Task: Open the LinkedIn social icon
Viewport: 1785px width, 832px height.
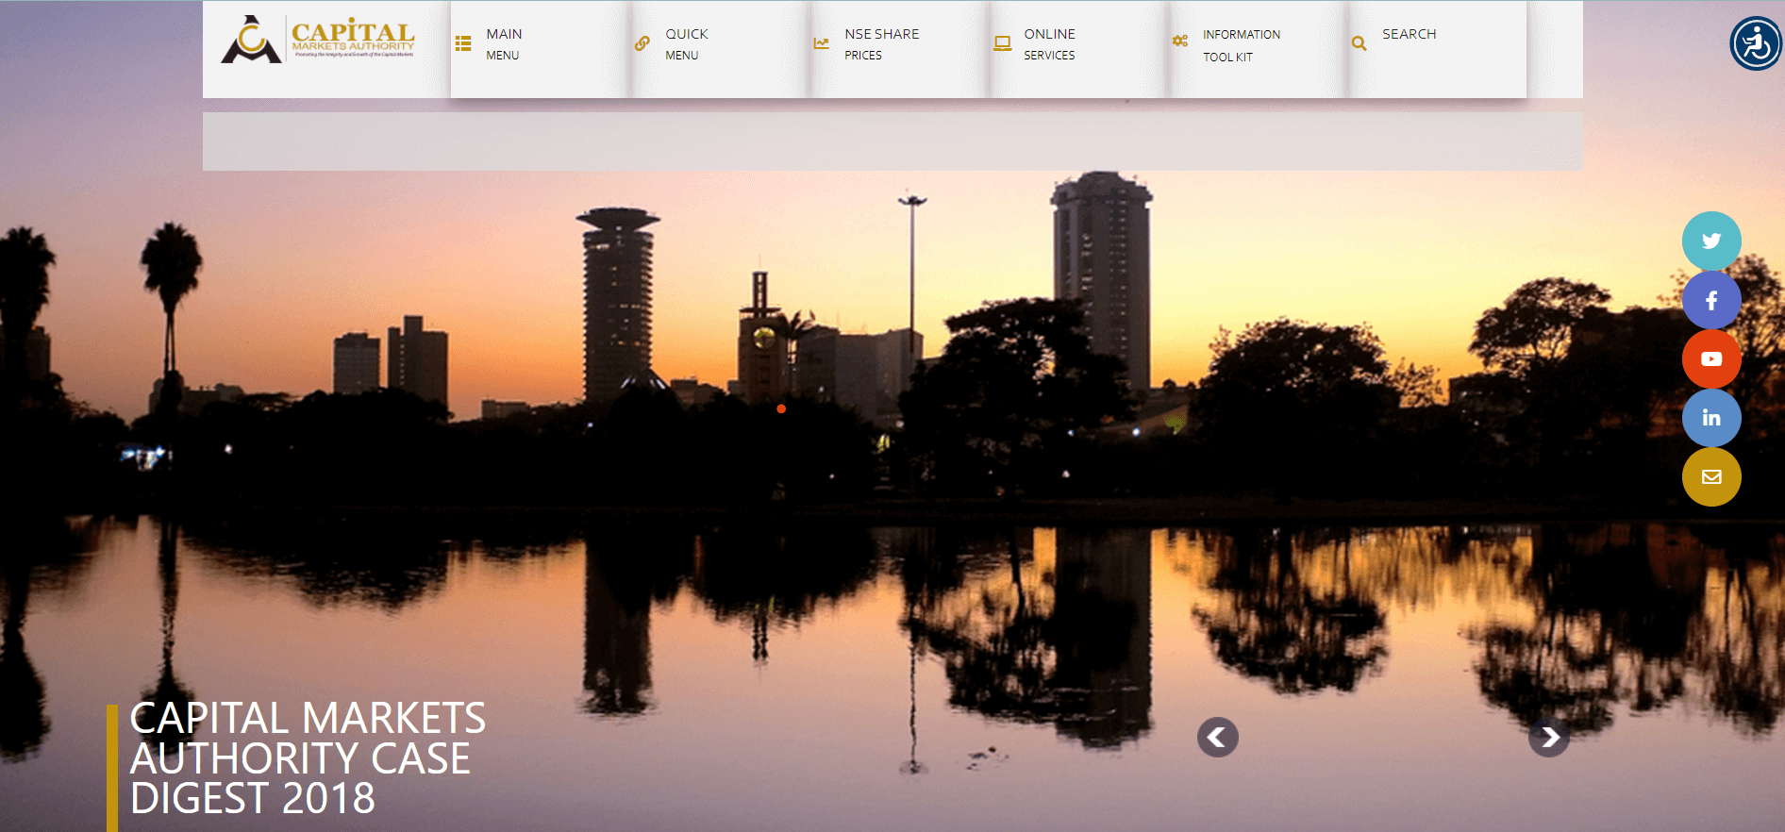Action: (x=1711, y=418)
